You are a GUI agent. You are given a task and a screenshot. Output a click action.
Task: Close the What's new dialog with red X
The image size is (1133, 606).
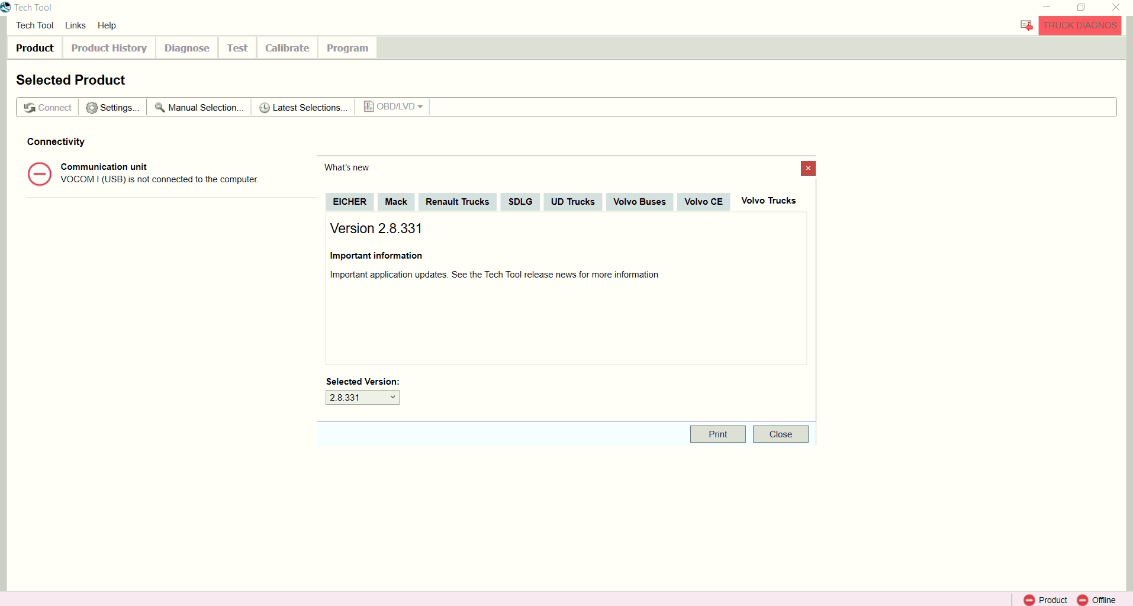(x=808, y=169)
